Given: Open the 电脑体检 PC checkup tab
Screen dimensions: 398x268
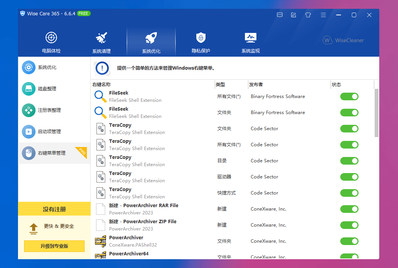Looking at the screenshot, I should pos(51,42).
